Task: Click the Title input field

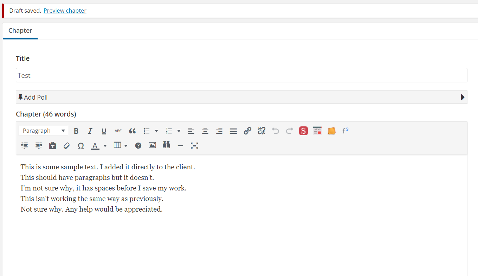Action: tap(241, 75)
